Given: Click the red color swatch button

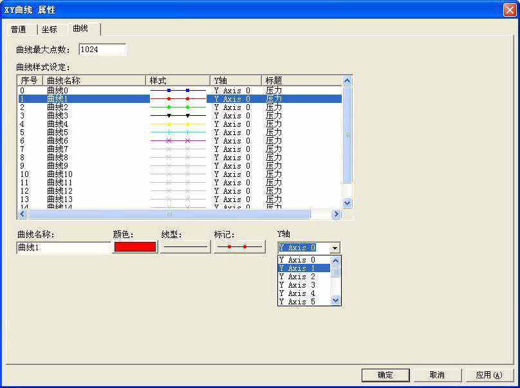Looking at the screenshot, I should tap(135, 247).
